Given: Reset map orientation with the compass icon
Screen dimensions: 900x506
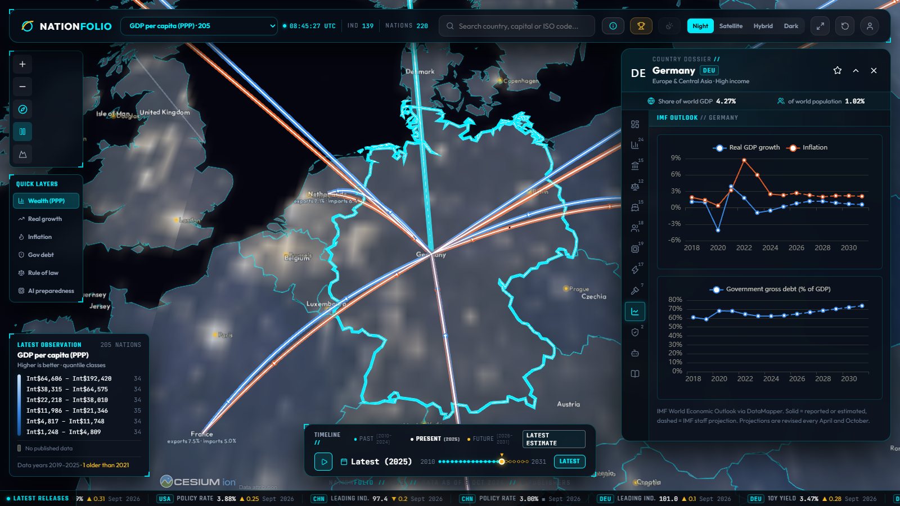Looking at the screenshot, I should pyautogui.click(x=22, y=109).
